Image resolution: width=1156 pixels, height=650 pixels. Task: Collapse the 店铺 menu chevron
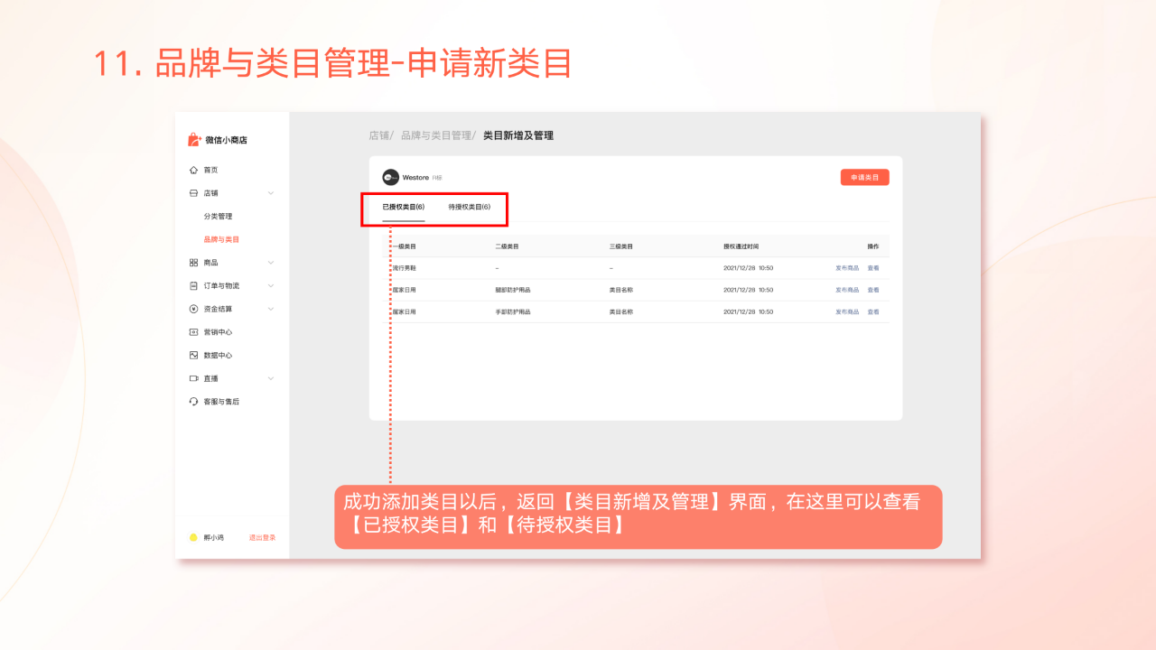tap(270, 193)
